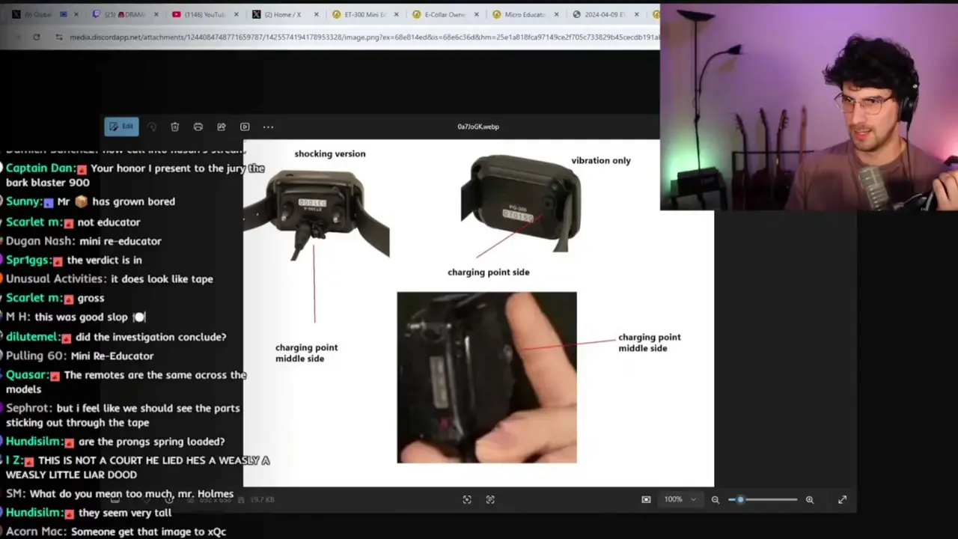Viewport: 958px width, 539px height.
Task: Zoom out with the minus magnifier icon
Action: pyautogui.click(x=716, y=499)
